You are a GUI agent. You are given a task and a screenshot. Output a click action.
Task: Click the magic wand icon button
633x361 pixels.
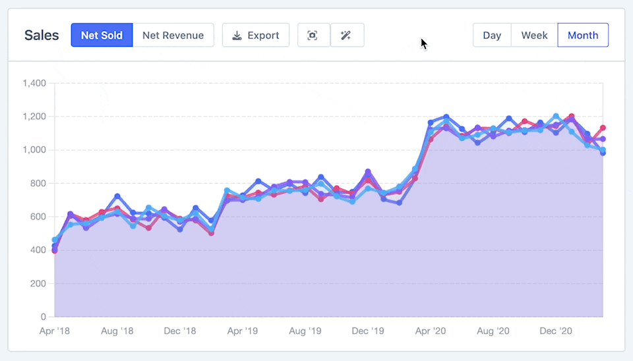[346, 36]
